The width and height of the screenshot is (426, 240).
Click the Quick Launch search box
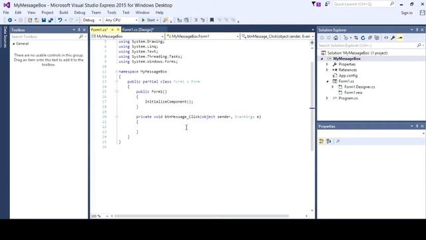pos(363,4)
